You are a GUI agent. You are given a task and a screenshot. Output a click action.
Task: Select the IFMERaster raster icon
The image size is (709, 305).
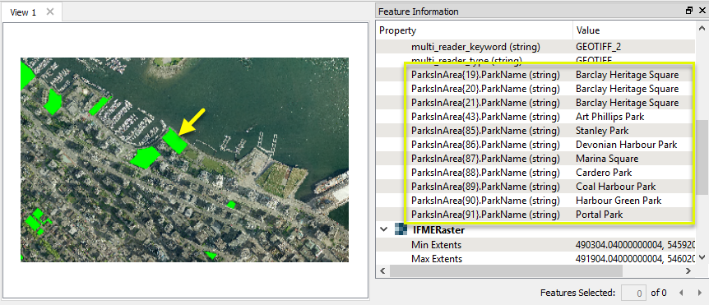401,229
